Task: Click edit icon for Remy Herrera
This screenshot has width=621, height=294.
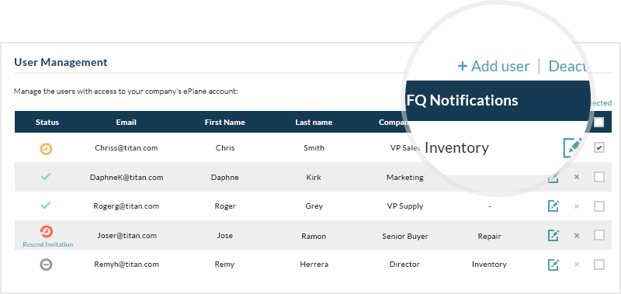Action: point(553,265)
